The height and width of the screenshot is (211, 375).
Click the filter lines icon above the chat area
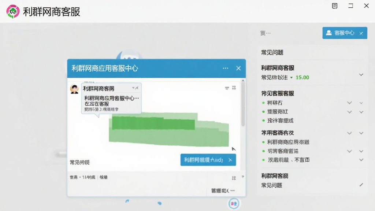point(227,88)
